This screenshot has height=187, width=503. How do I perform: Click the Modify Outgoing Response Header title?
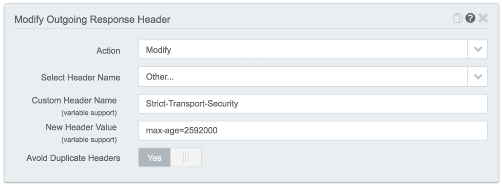point(92,20)
